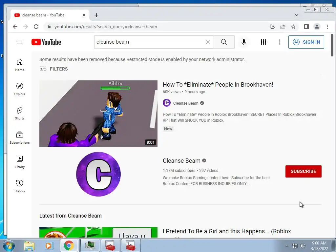Click the '1.17M subscribers' text
The image size is (336, 252).
(x=179, y=171)
